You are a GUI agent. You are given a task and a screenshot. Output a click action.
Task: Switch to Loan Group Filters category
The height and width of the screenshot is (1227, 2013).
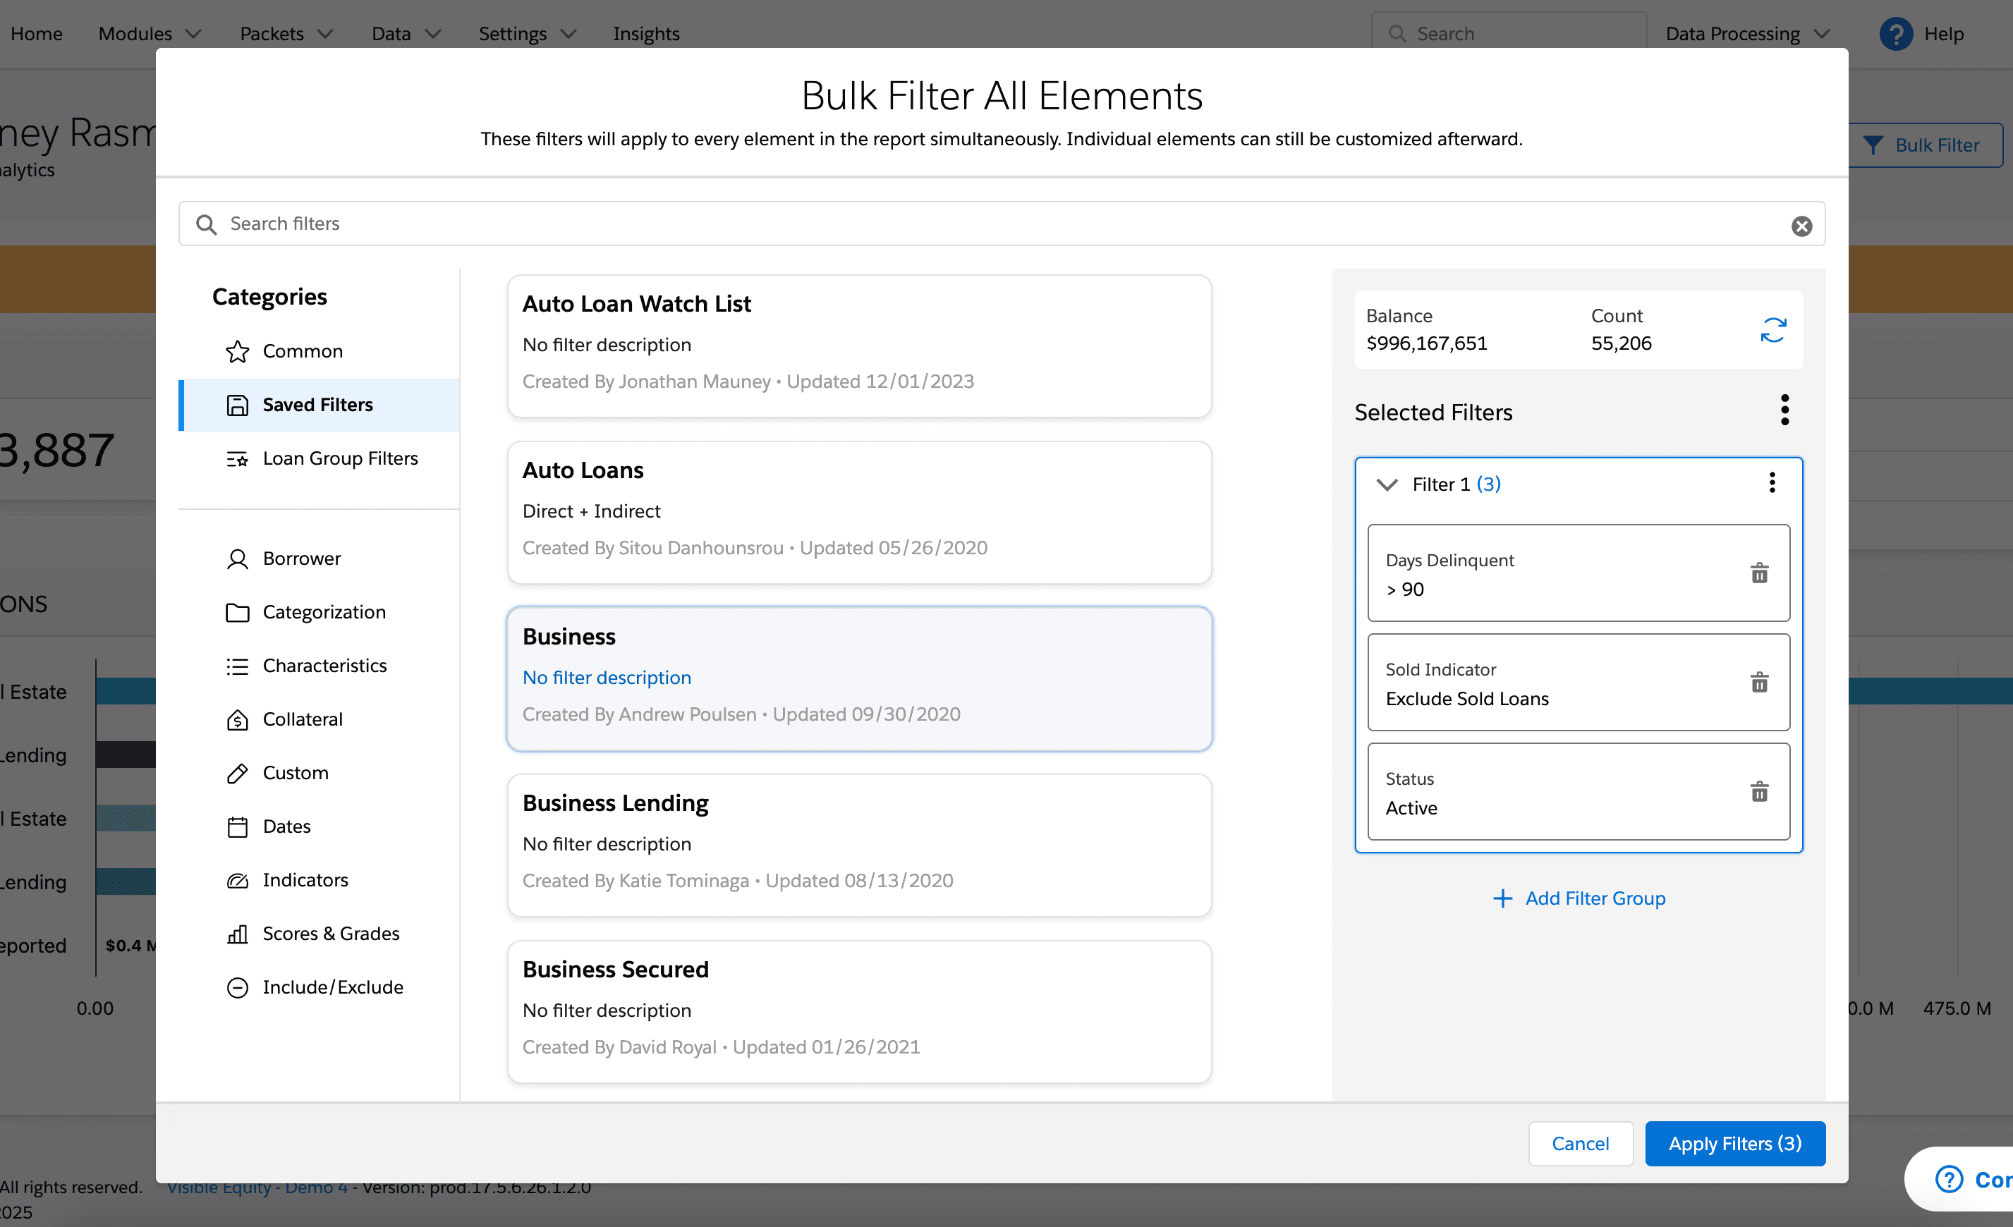pos(340,458)
